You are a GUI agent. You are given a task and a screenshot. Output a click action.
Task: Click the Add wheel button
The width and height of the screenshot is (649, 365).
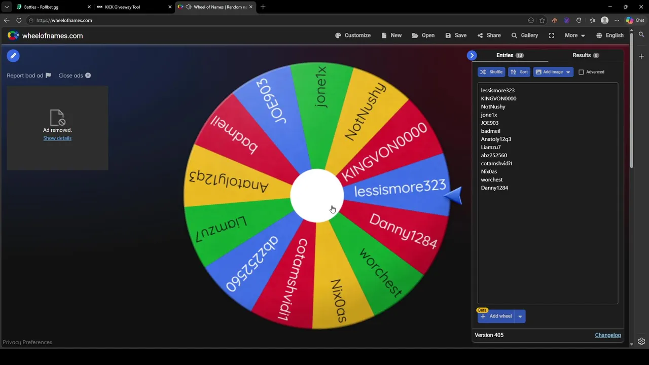[x=496, y=316]
